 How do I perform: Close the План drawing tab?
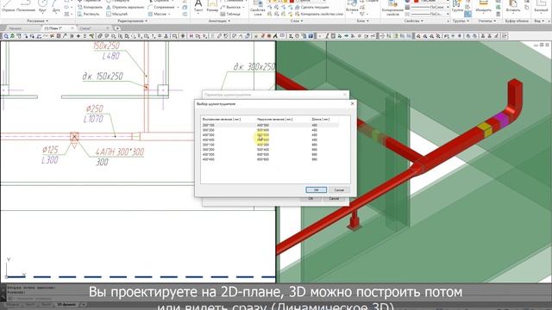72,28
